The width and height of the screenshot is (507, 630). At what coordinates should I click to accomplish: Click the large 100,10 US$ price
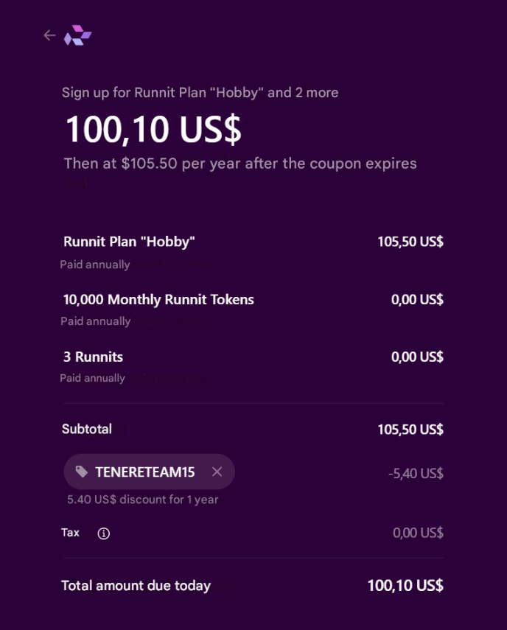[x=153, y=129]
